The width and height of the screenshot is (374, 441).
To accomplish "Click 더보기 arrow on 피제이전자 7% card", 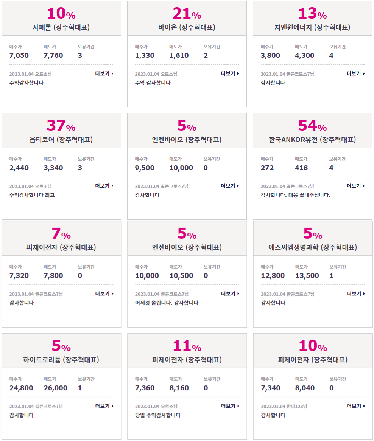I will [104, 293].
